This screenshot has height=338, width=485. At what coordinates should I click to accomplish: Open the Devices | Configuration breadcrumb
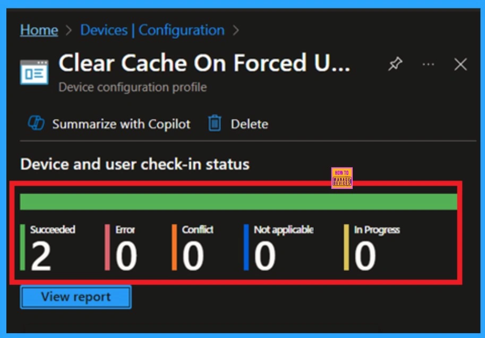pos(152,30)
